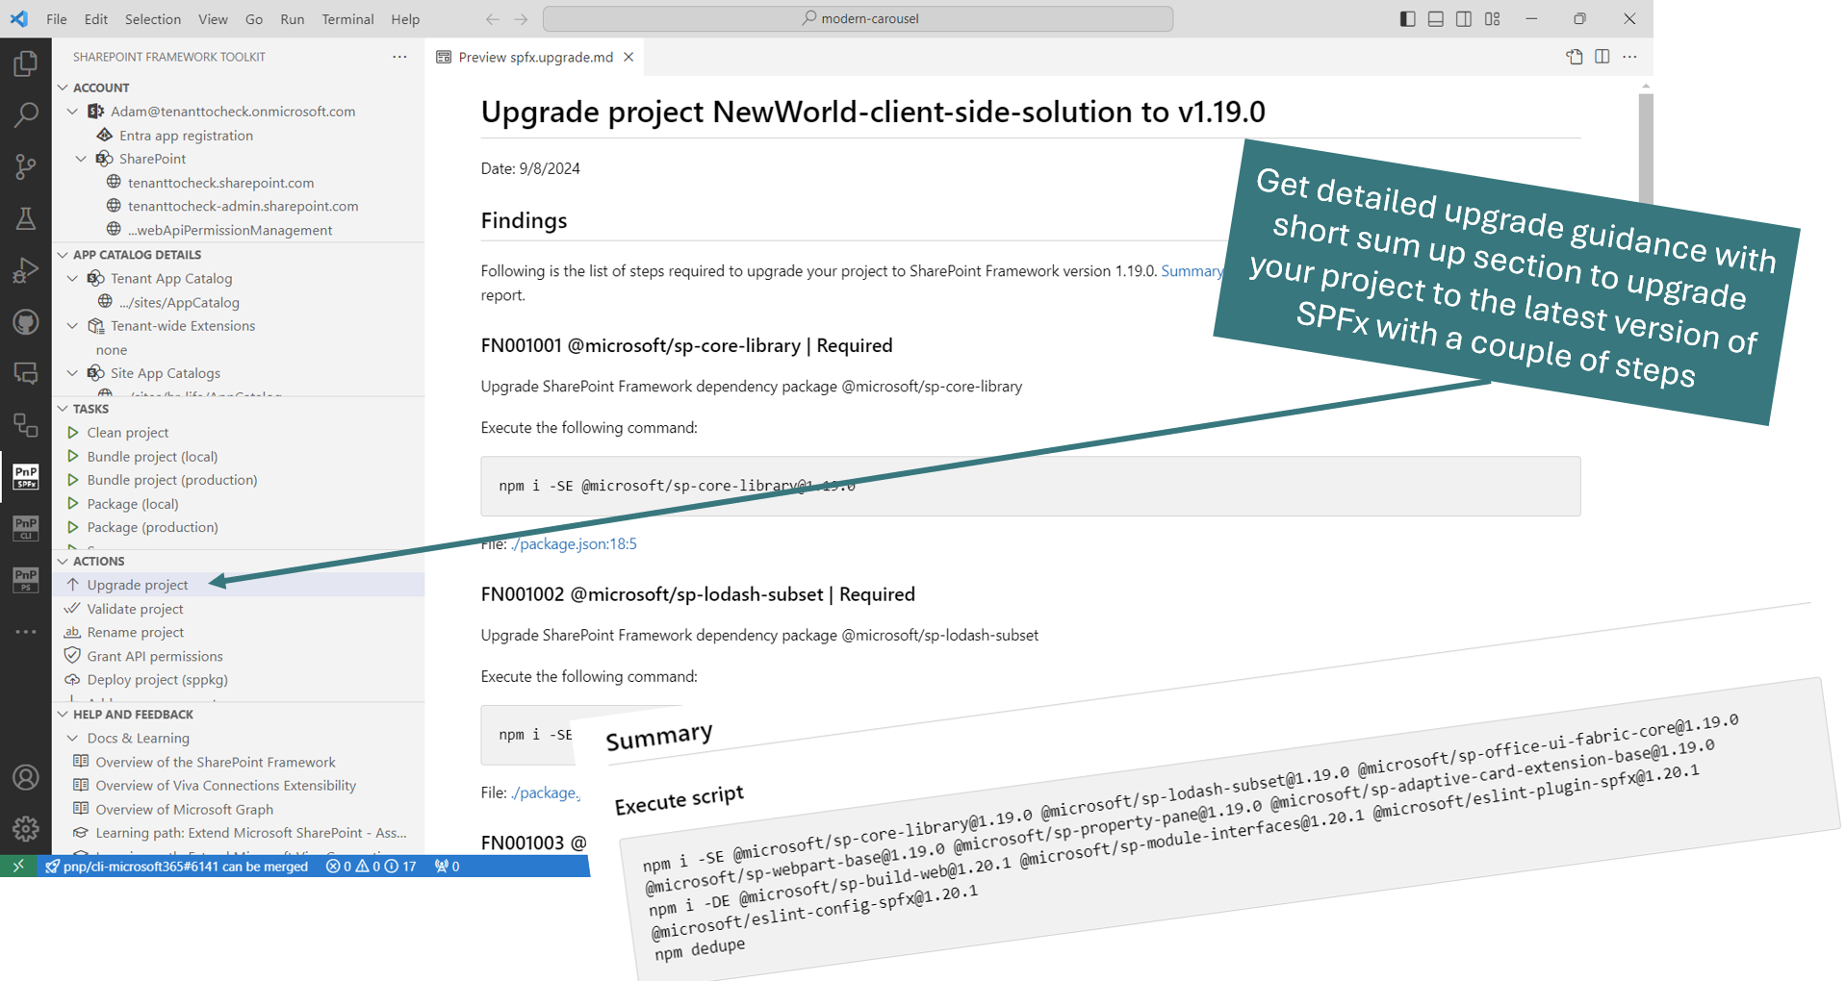Click the preview vertical scrollbar thumb

point(1646,148)
